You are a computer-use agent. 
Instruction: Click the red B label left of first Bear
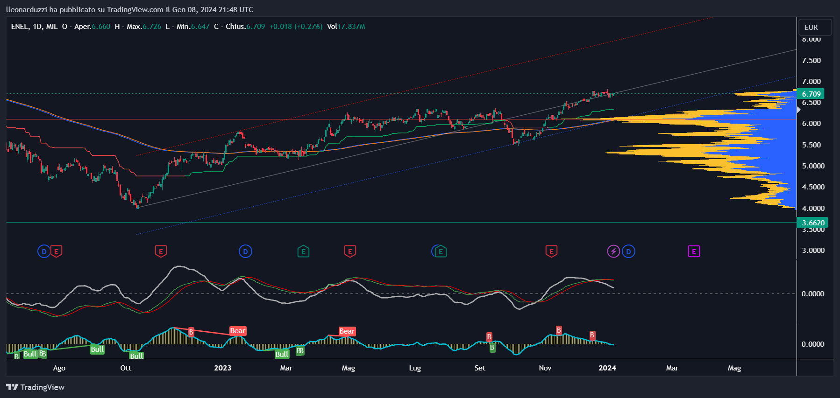tap(191, 332)
